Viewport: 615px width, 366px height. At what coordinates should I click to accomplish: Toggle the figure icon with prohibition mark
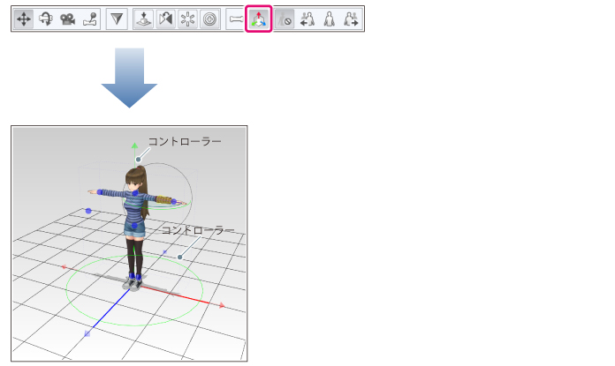click(x=285, y=19)
